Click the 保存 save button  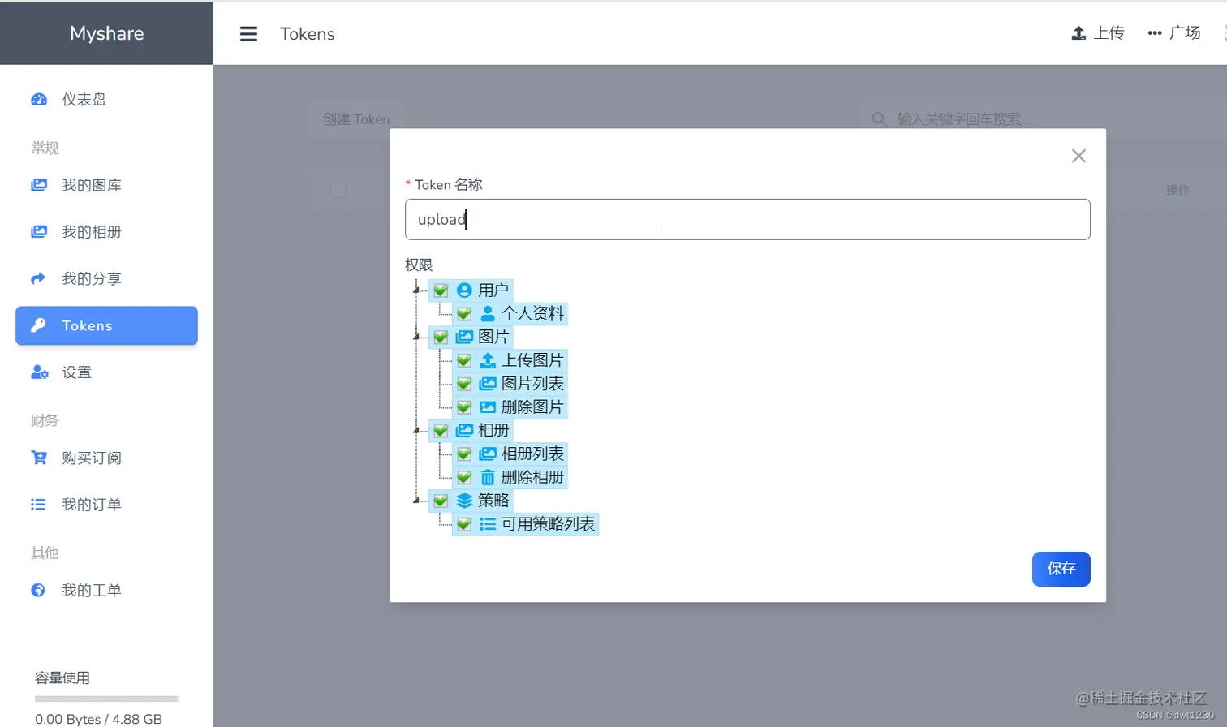click(x=1061, y=569)
